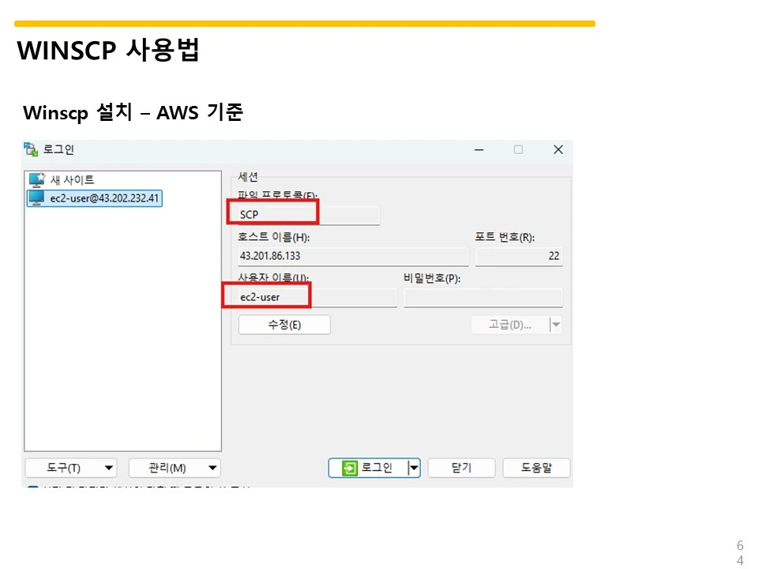Image resolution: width=758 pixels, height=569 pixels.
Task: Click the 호스트 이름(H): label
Action: point(274,237)
